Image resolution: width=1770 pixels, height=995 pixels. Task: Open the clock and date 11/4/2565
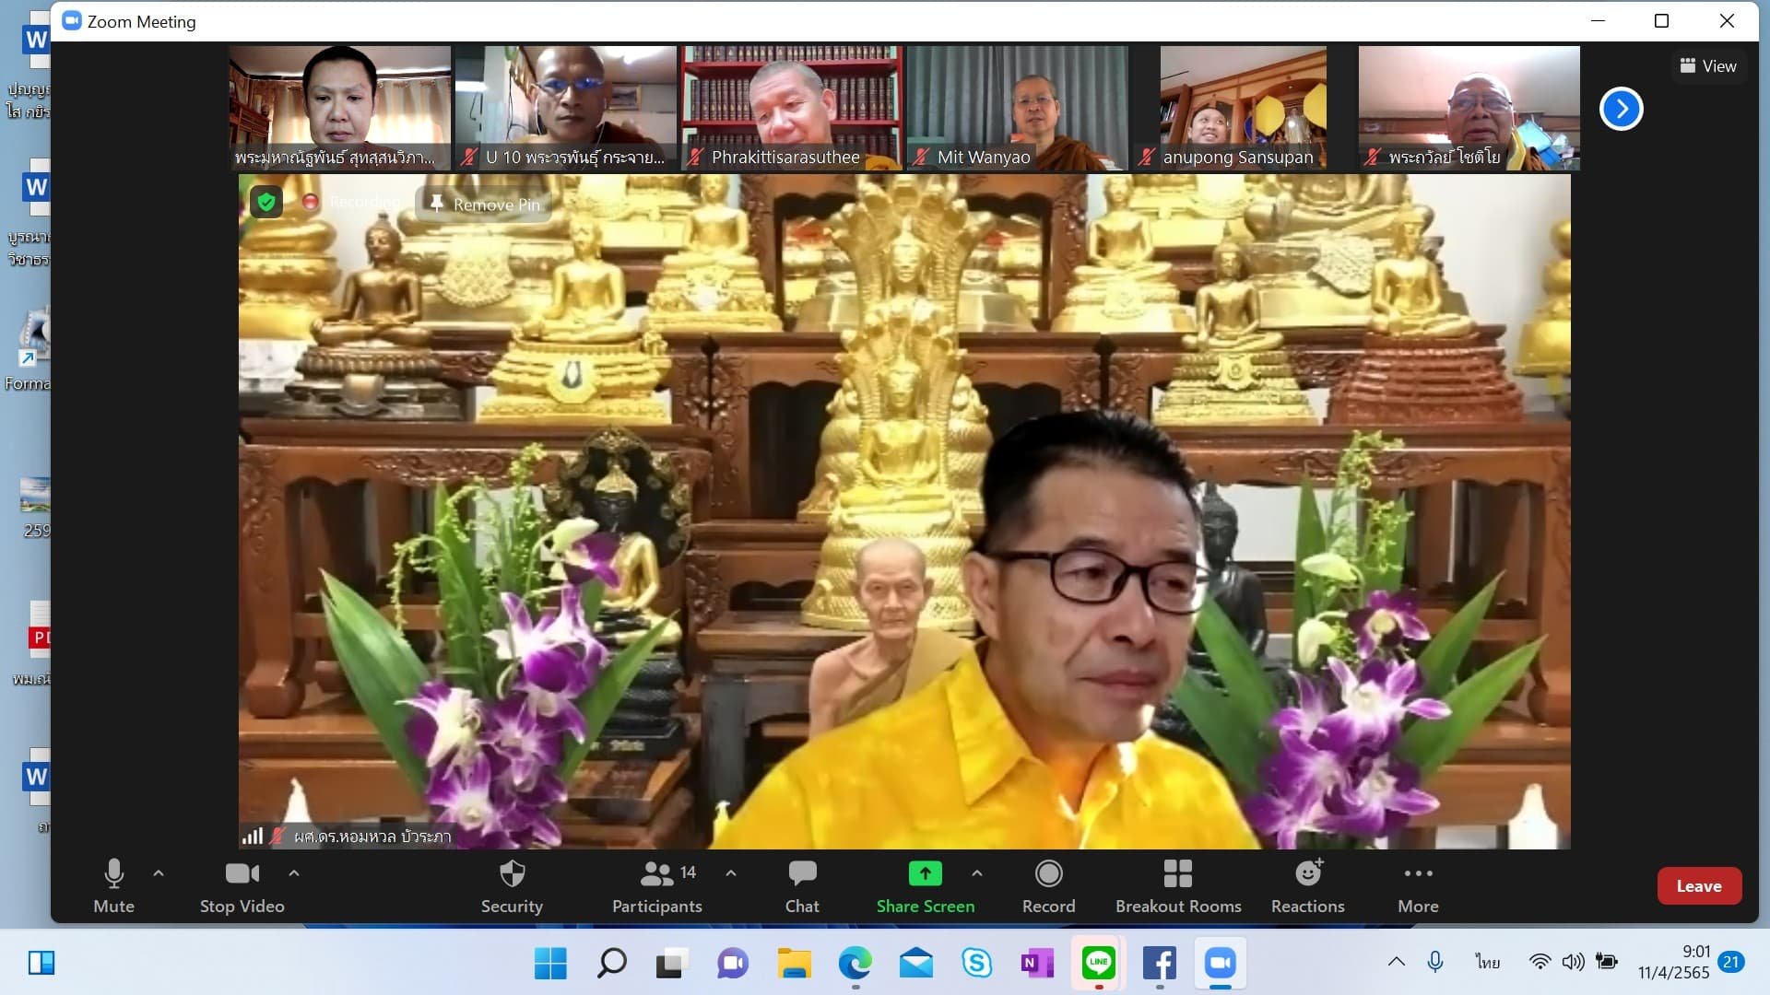(1673, 962)
